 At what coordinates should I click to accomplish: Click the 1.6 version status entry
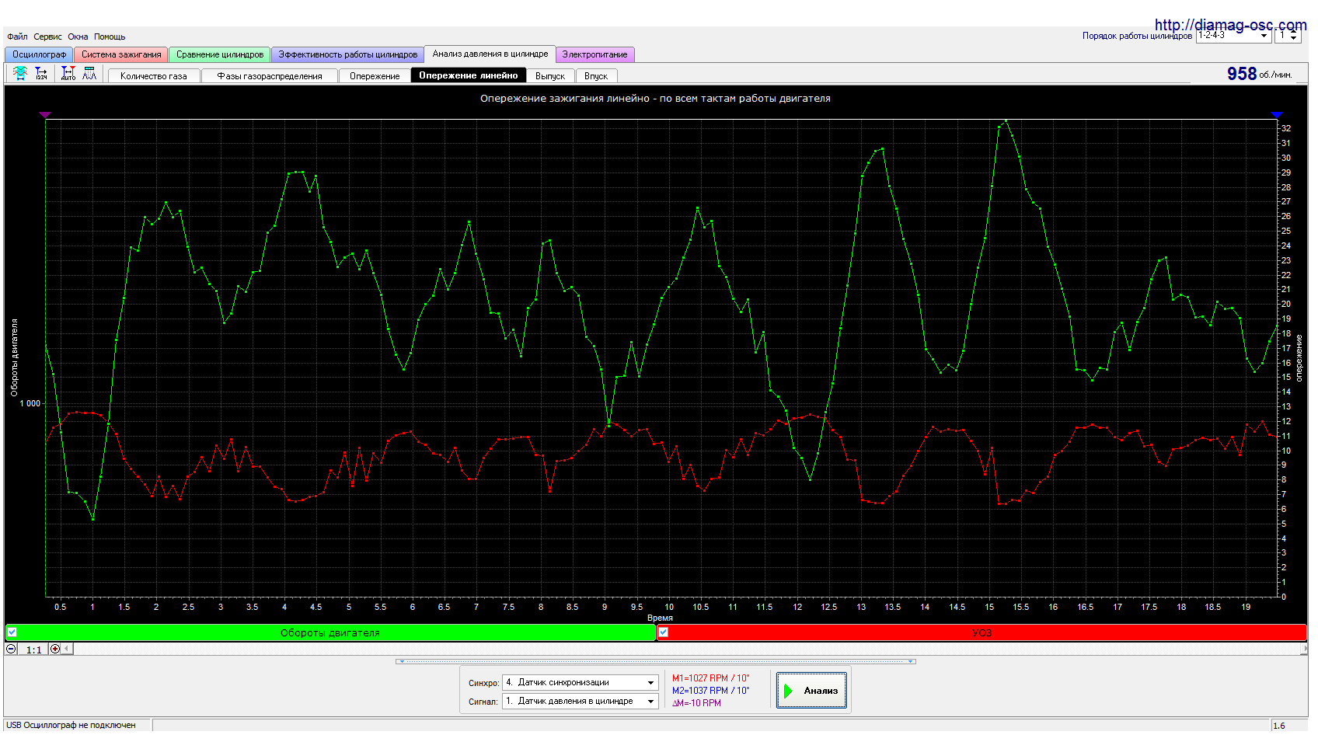(1279, 726)
